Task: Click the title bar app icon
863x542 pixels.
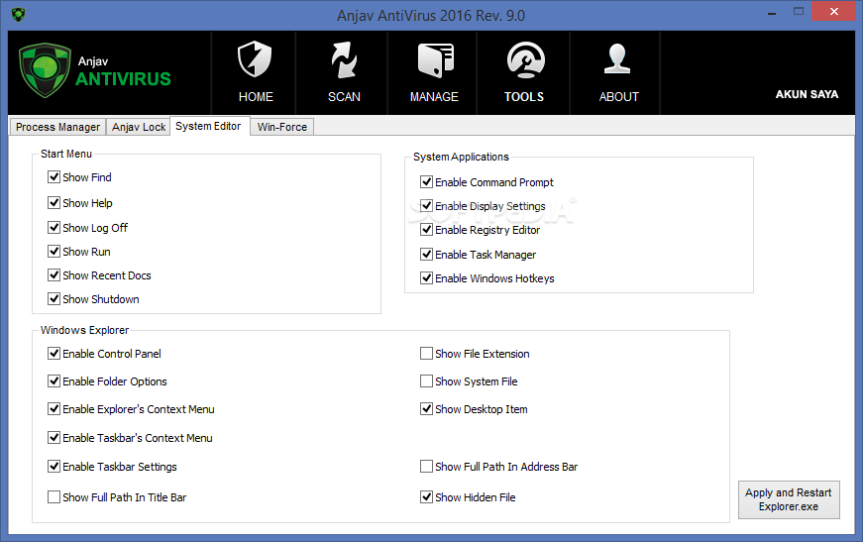Action: [18, 15]
